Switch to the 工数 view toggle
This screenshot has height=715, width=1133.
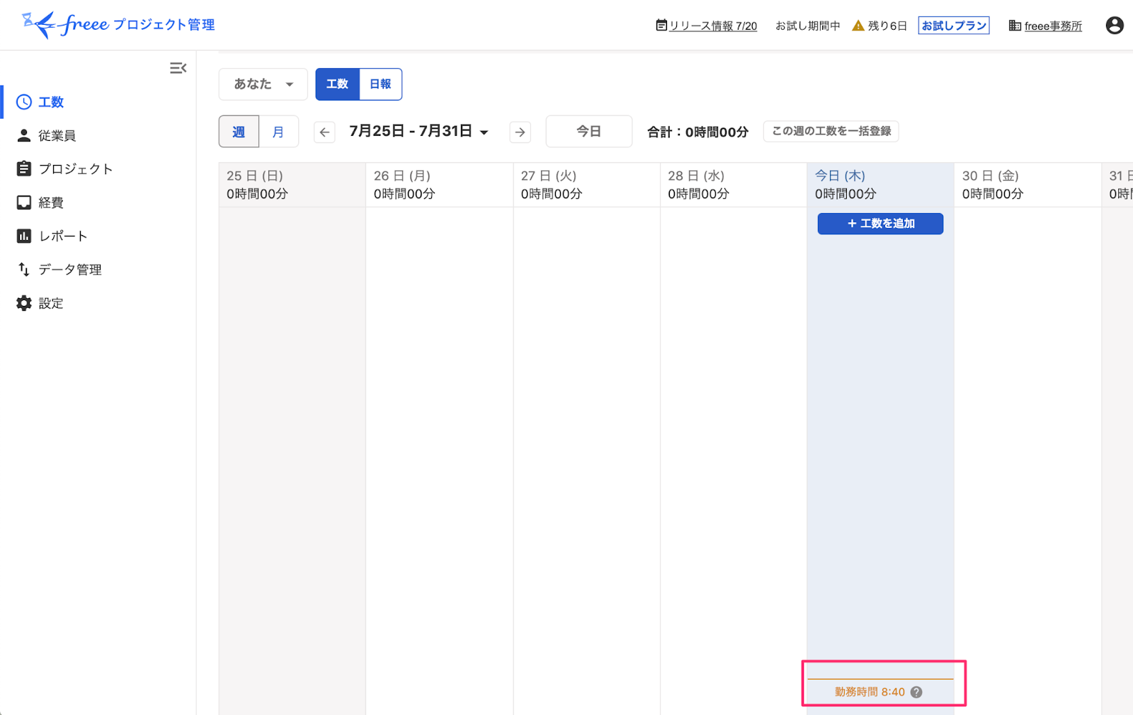(x=338, y=84)
